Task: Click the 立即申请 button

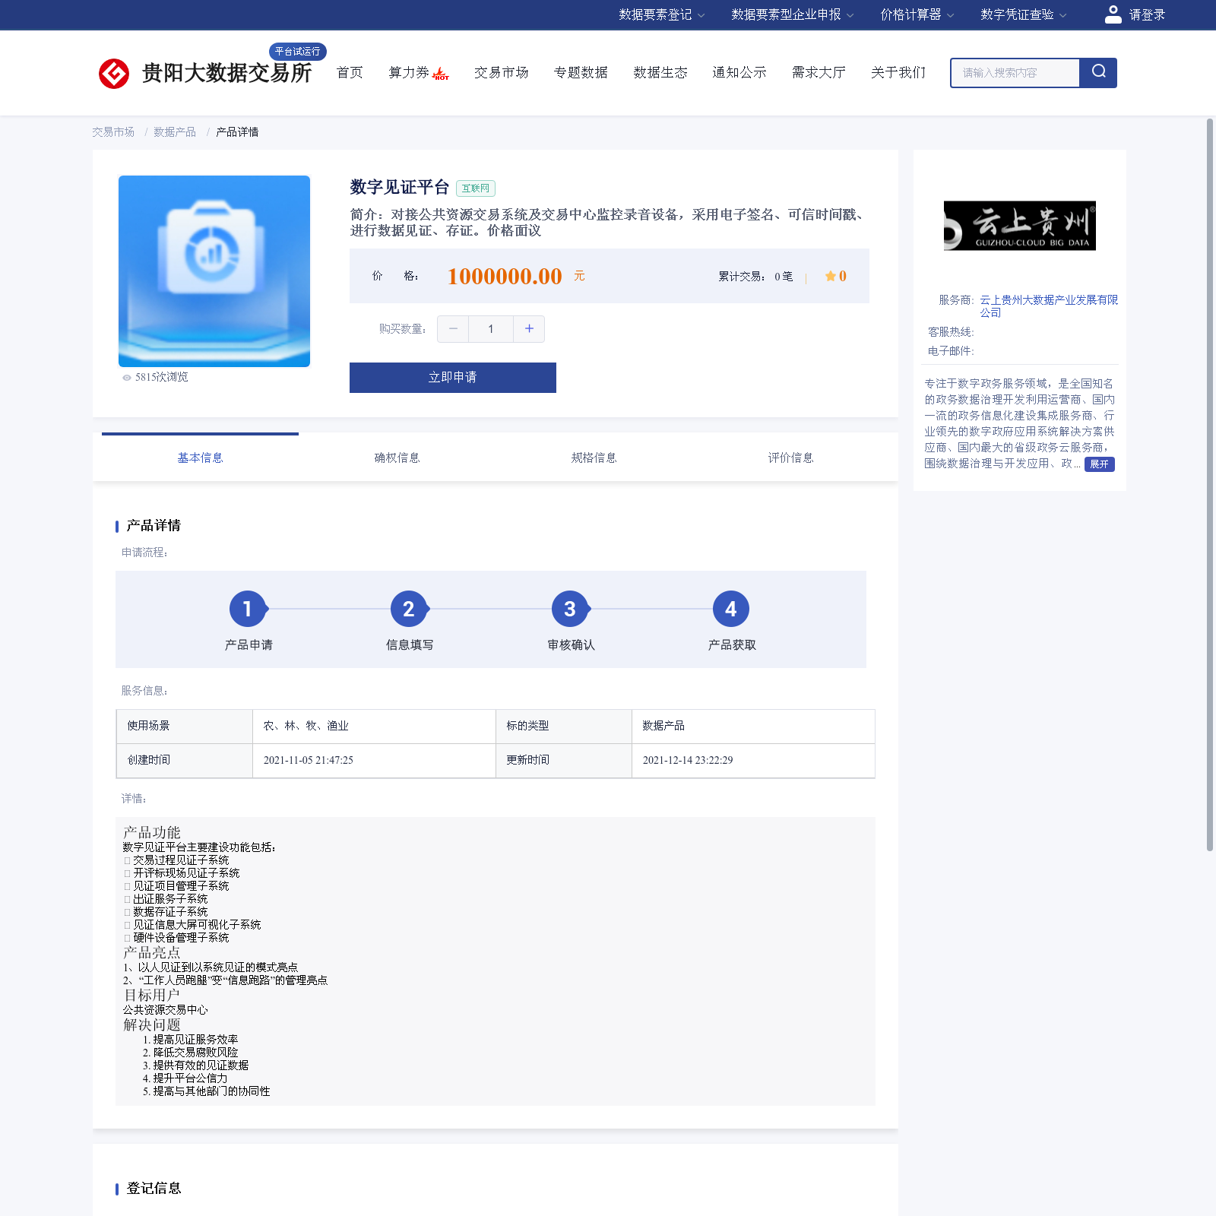Action: click(x=453, y=378)
